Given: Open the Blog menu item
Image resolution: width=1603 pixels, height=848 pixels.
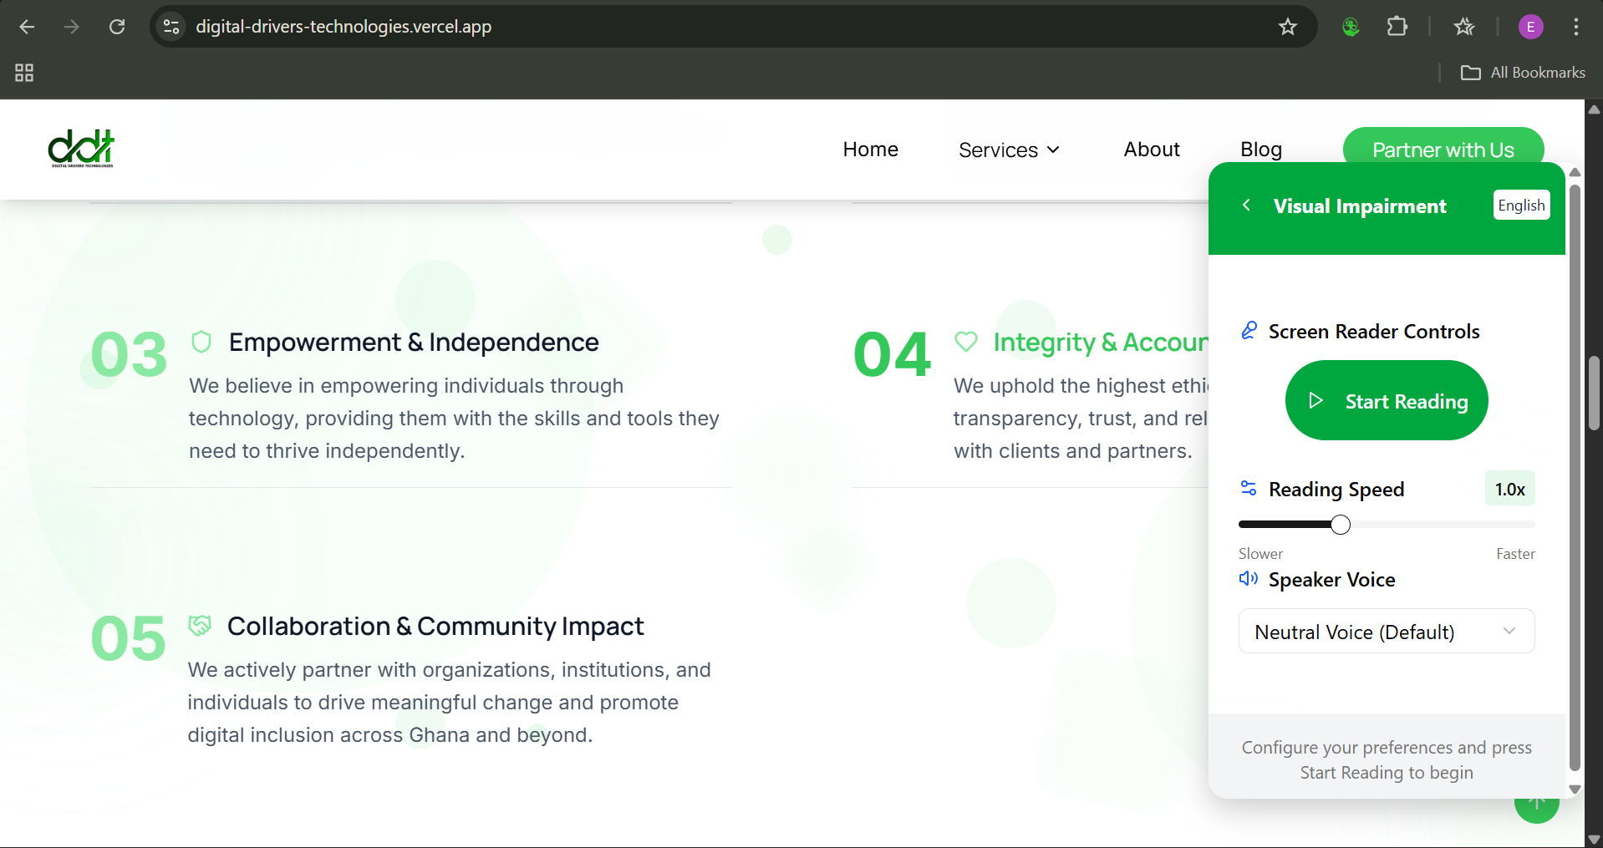Looking at the screenshot, I should pyautogui.click(x=1260, y=150).
